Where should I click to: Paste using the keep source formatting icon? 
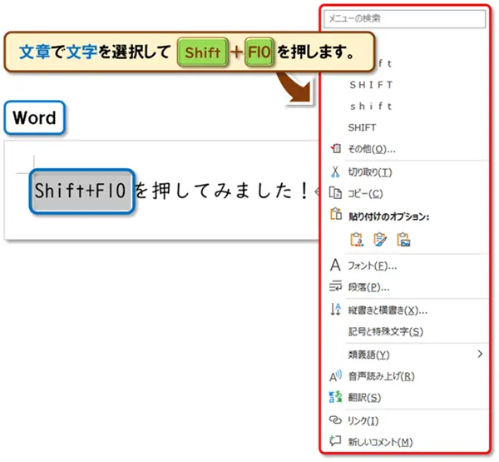[358, 240]
